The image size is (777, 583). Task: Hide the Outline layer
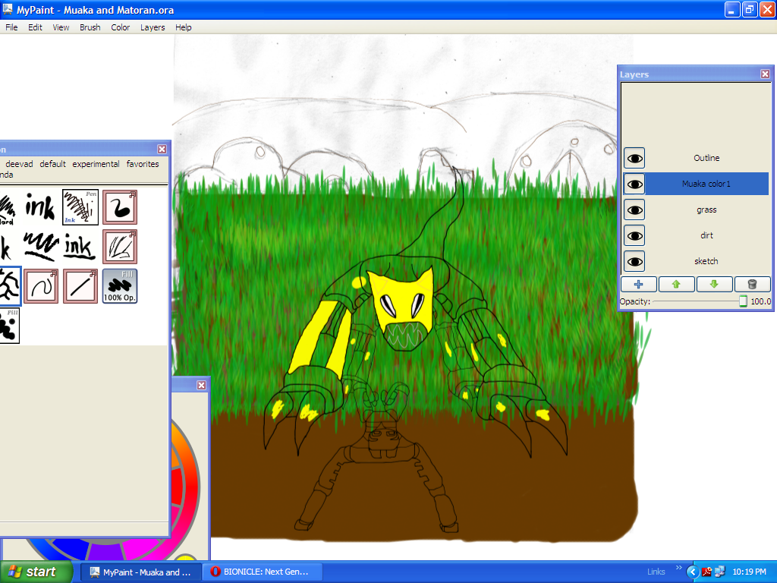pos(634,158)
